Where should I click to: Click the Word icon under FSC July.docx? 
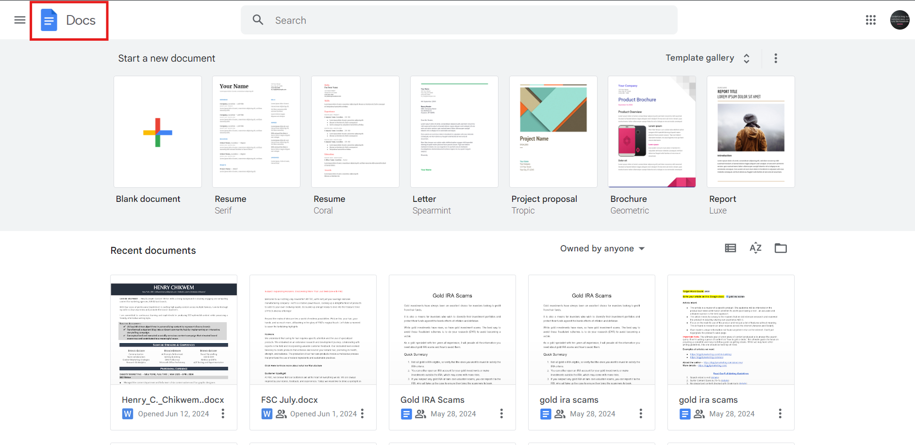[x=267, y=414]
